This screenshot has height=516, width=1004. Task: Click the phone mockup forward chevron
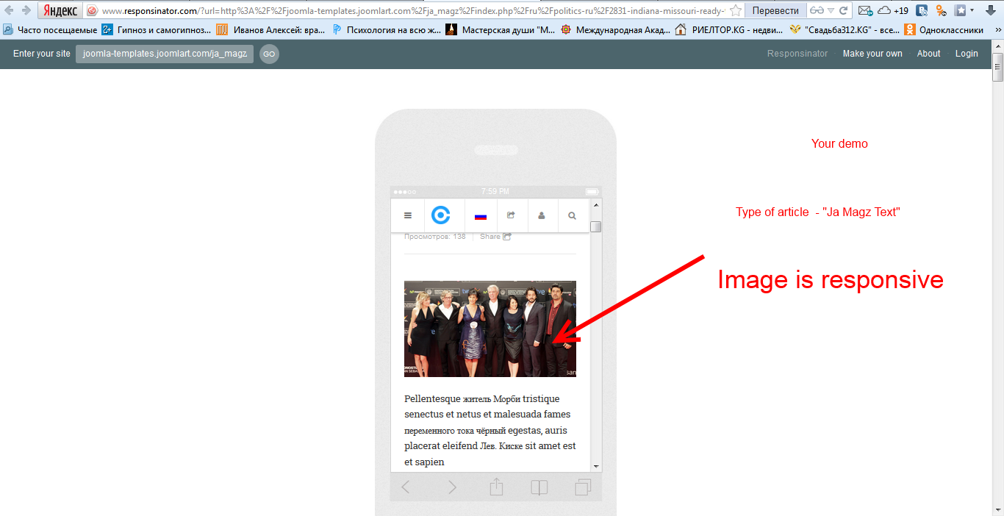coord(452,487)
